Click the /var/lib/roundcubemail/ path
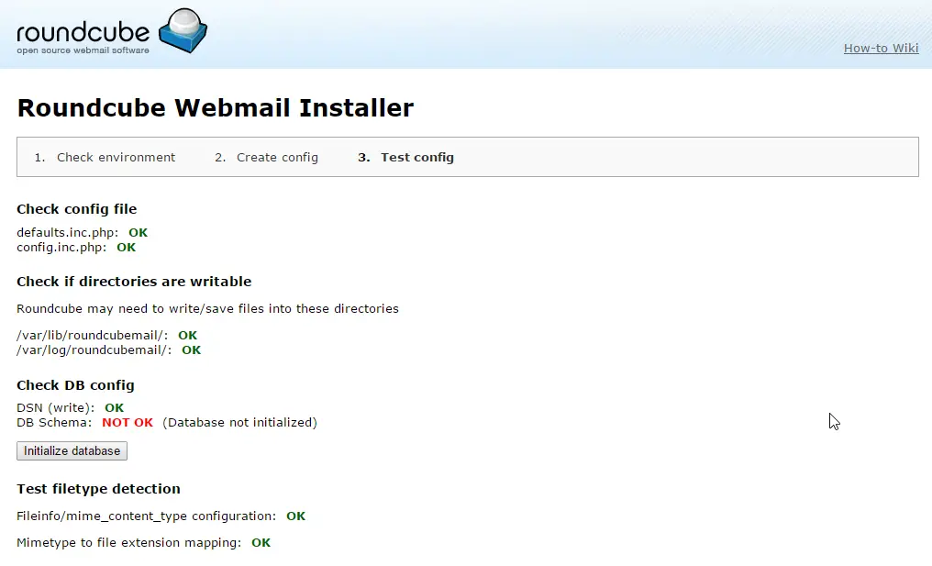The width and height of the screenshot is (932, 566). pyautogui.click(x=92, y=336)
